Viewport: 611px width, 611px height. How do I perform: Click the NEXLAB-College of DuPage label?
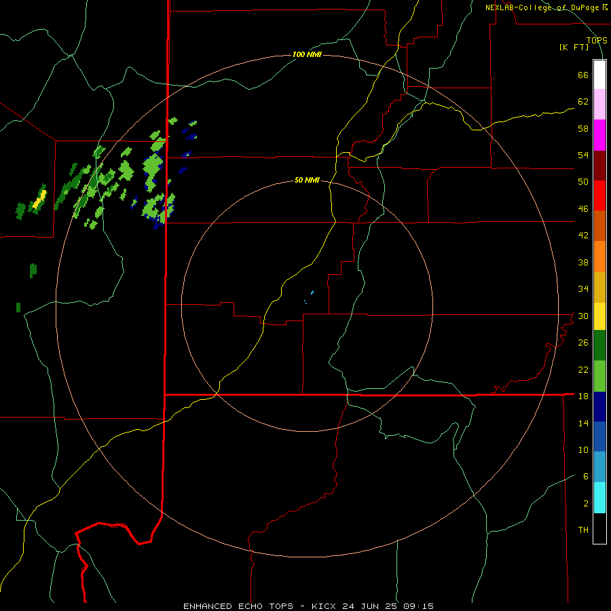pyautogui.click(x=543, y=7)
